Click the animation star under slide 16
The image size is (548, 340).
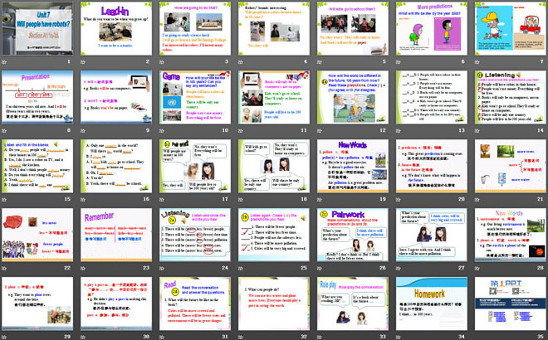(83, 200)
